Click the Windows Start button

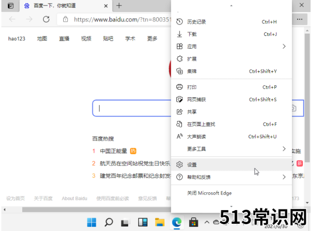(x=91, y=222)
